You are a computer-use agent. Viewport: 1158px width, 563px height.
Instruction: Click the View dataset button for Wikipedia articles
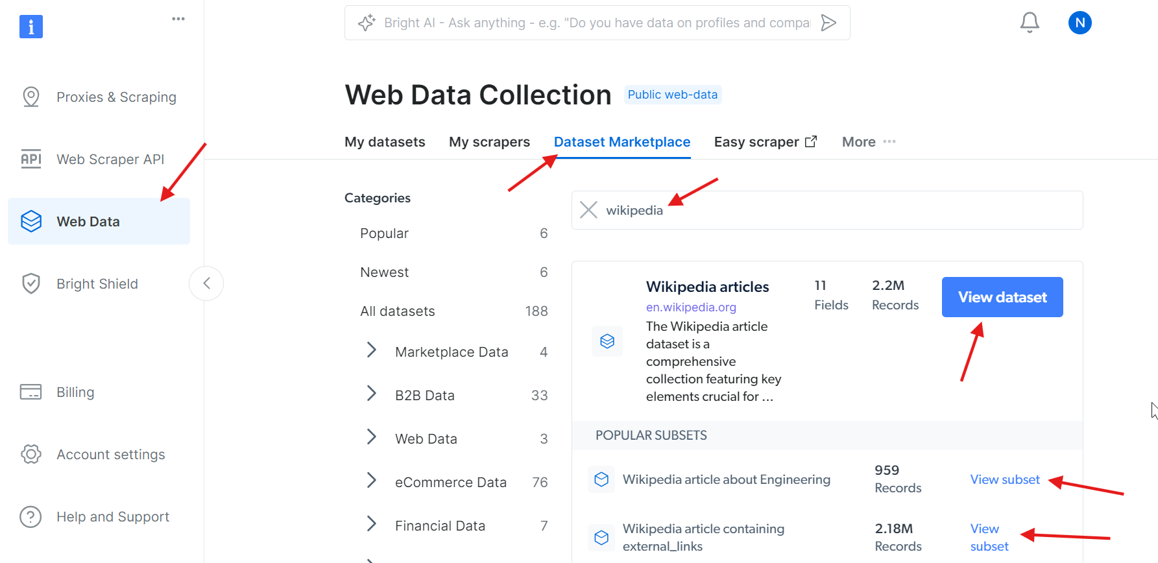click(1002, 296)
